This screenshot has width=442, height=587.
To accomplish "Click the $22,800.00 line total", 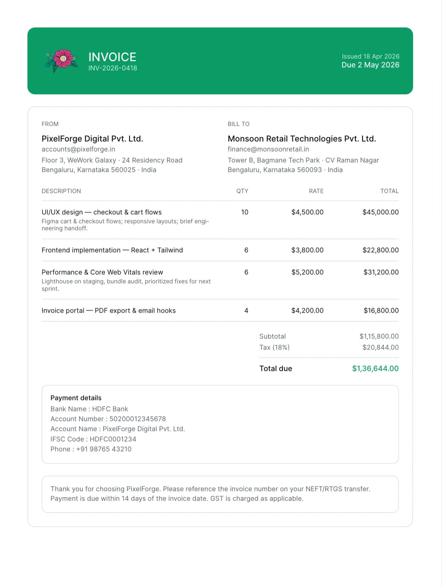I will 380,250.
